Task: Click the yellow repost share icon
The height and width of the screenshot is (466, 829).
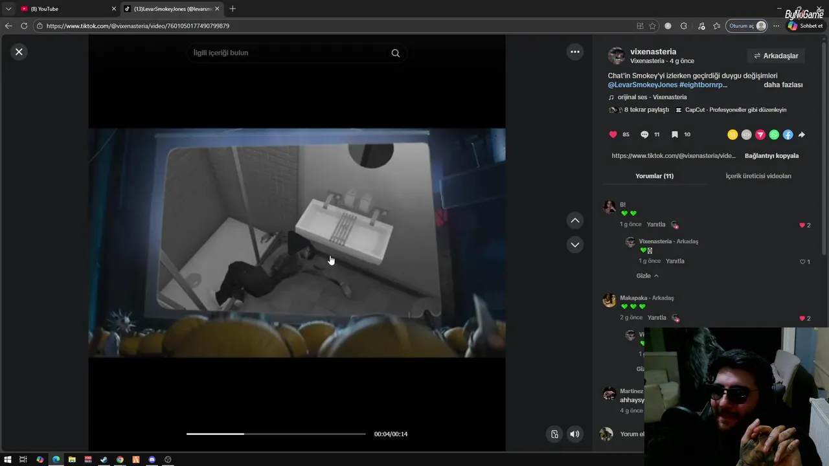Action: pos(732,135)
